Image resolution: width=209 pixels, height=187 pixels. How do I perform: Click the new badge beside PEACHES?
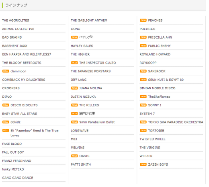point(143,21)
